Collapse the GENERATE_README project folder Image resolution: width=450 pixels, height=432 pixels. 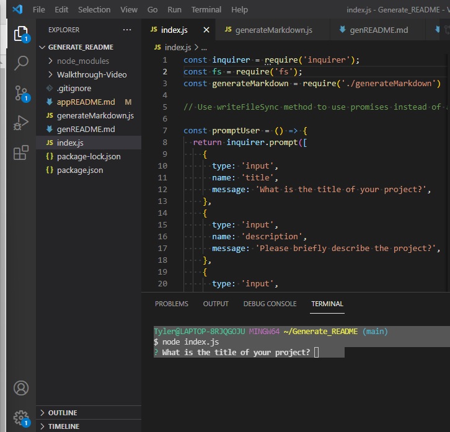pyautogui.click(x=81, y=47)
